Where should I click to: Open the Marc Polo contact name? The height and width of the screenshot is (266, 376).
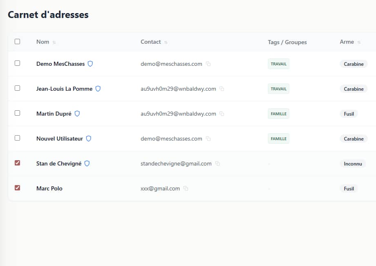pyautogui.click(x=49, y=188)
